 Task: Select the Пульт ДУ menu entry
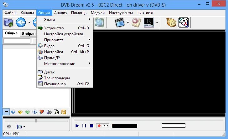(65, 58)
